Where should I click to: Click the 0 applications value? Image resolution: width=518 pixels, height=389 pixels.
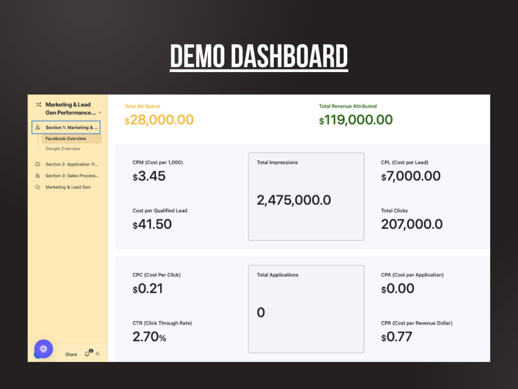point(261,313)
